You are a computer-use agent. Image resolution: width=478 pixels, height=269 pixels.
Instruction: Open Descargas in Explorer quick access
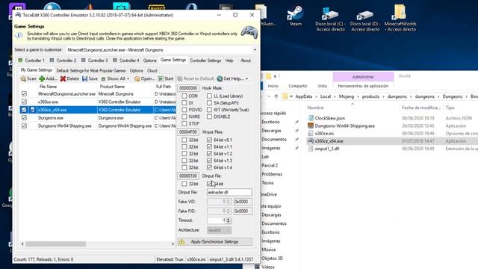(x=271, y=131)
